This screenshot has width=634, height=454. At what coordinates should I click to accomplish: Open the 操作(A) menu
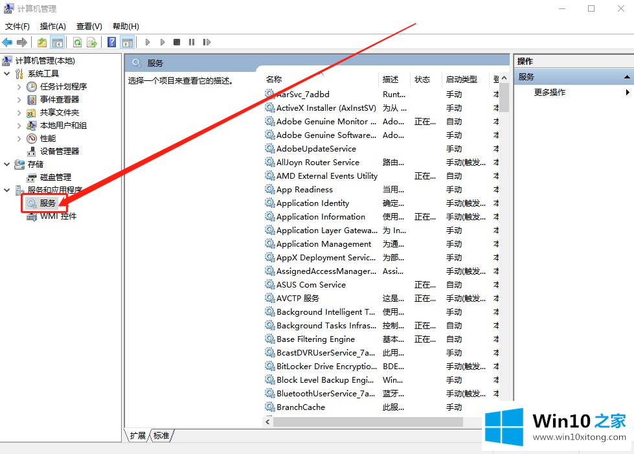point(53,27)
